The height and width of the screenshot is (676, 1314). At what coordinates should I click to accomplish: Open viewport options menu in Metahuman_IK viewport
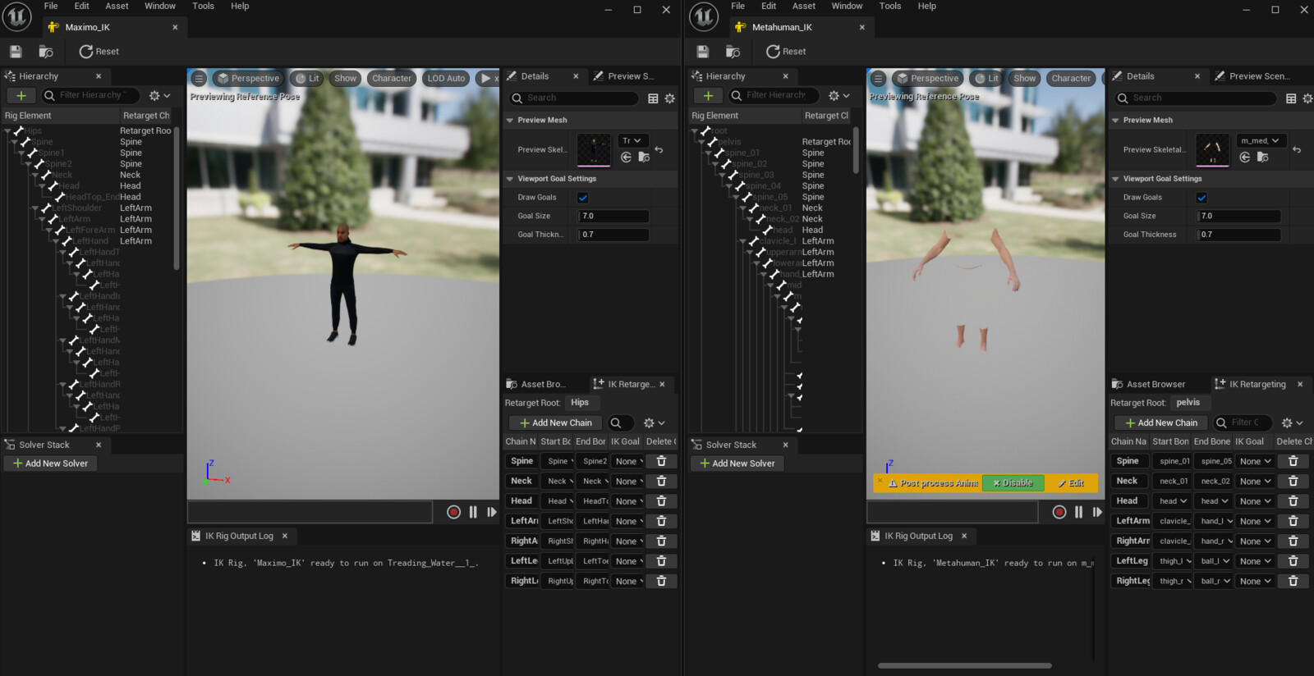(878, 79)
